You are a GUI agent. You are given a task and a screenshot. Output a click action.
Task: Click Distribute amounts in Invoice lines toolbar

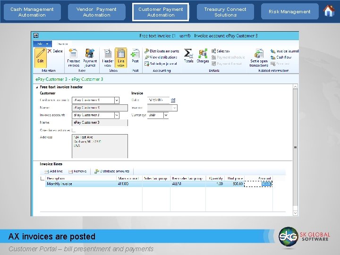[112, 171]
